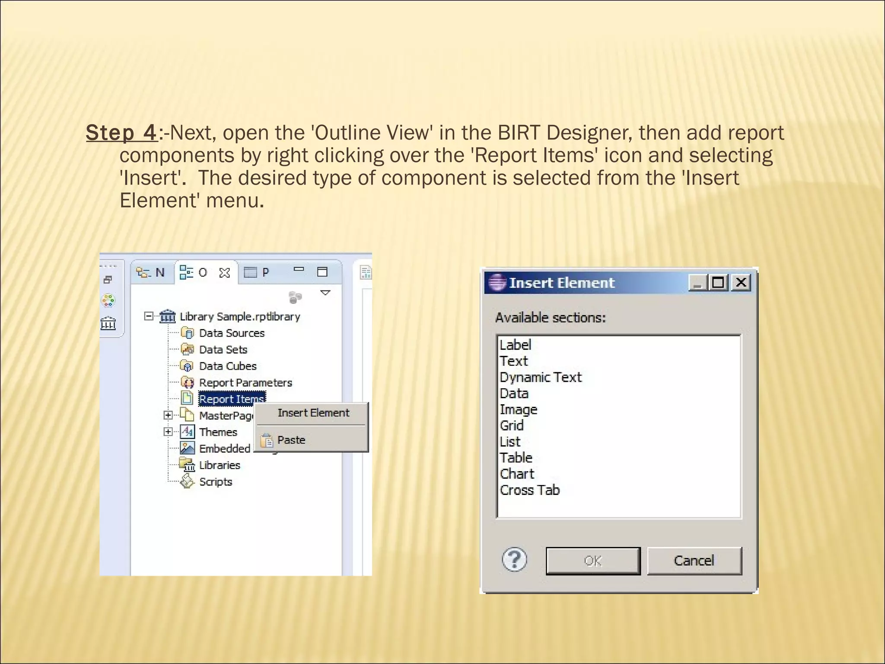Expand the Themes node
885x664 pixels.
(x=168, y=432)
